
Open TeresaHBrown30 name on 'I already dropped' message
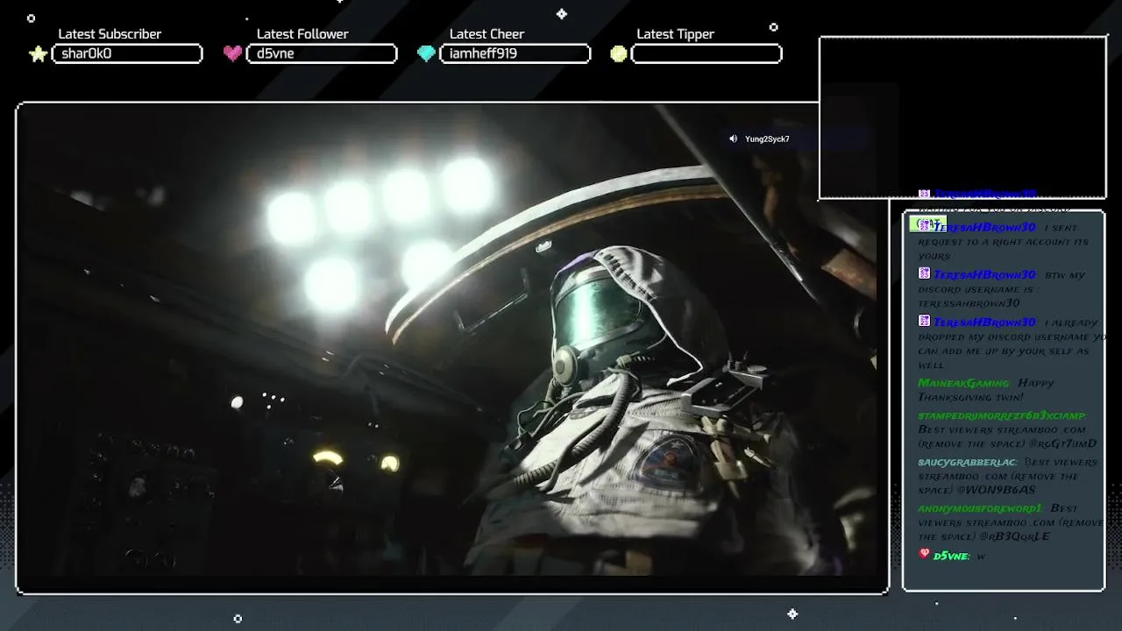984,322
